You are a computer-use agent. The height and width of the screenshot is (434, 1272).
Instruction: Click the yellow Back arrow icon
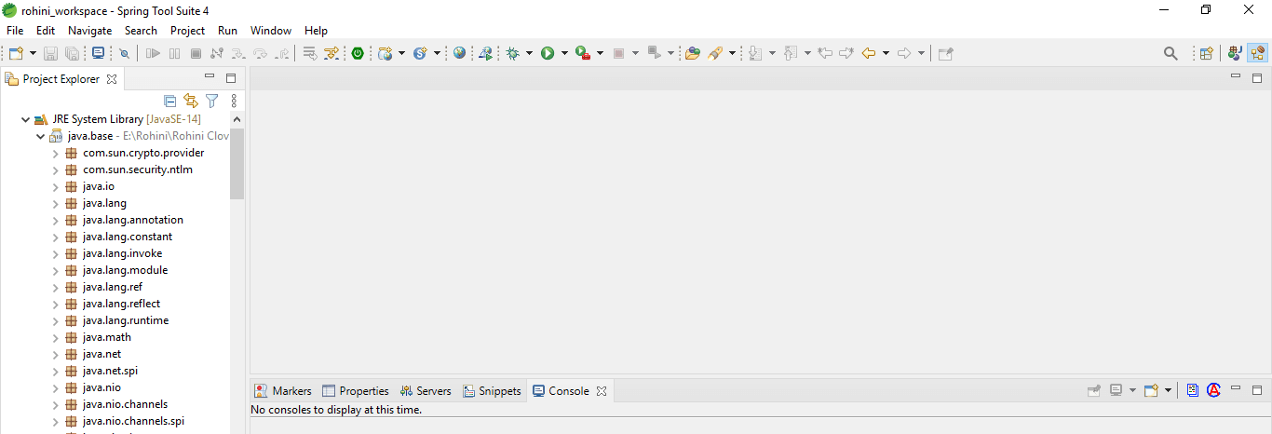tap(868, 53)
